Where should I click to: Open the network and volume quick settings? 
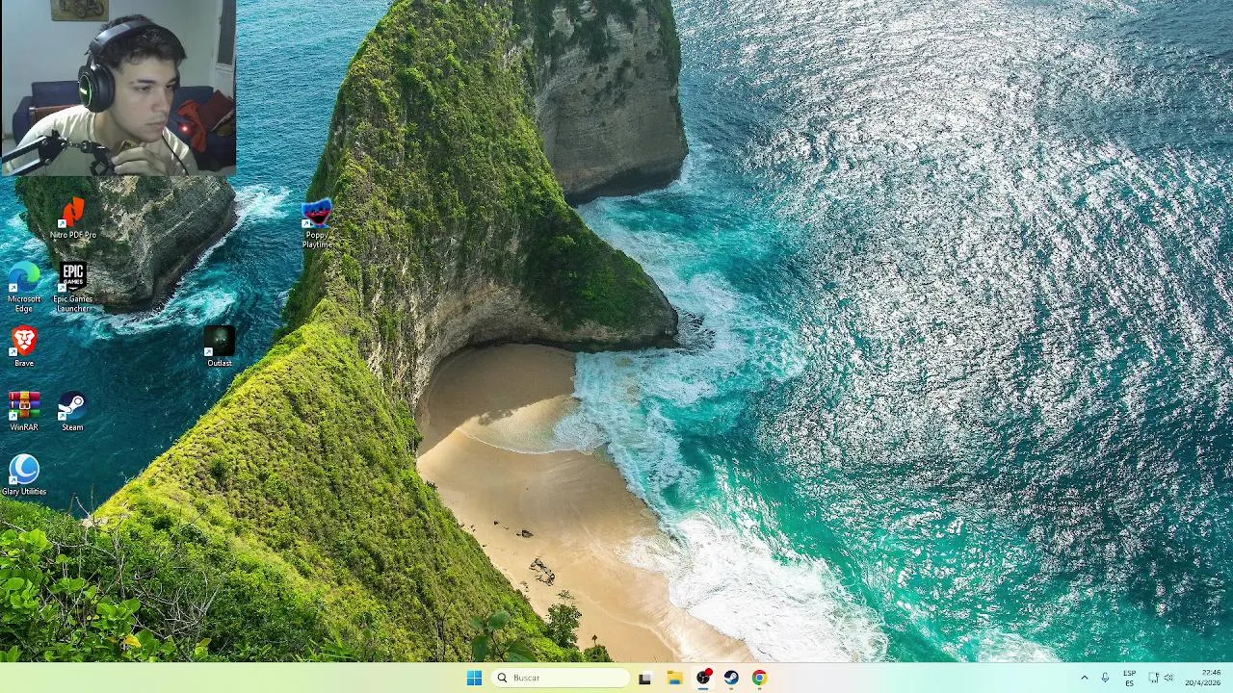coord(1161,678)
